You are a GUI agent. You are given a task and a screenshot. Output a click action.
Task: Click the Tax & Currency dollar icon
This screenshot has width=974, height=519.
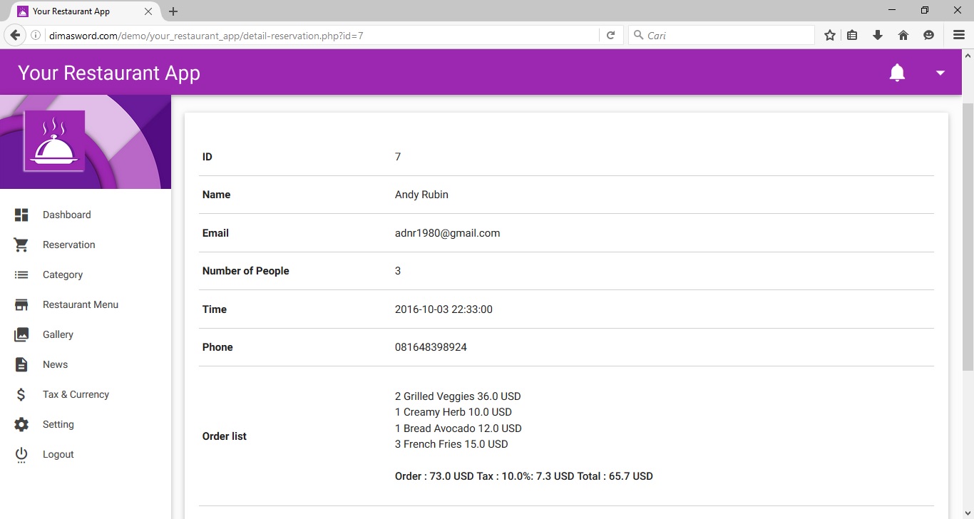(21, 394)
